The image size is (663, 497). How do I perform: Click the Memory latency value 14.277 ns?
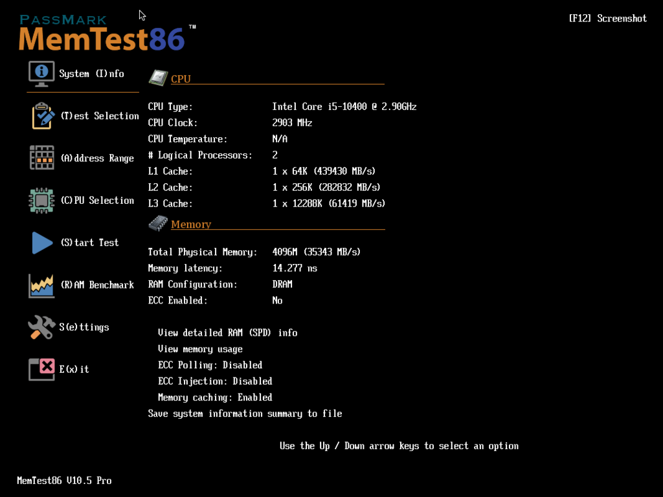point(295,269)
